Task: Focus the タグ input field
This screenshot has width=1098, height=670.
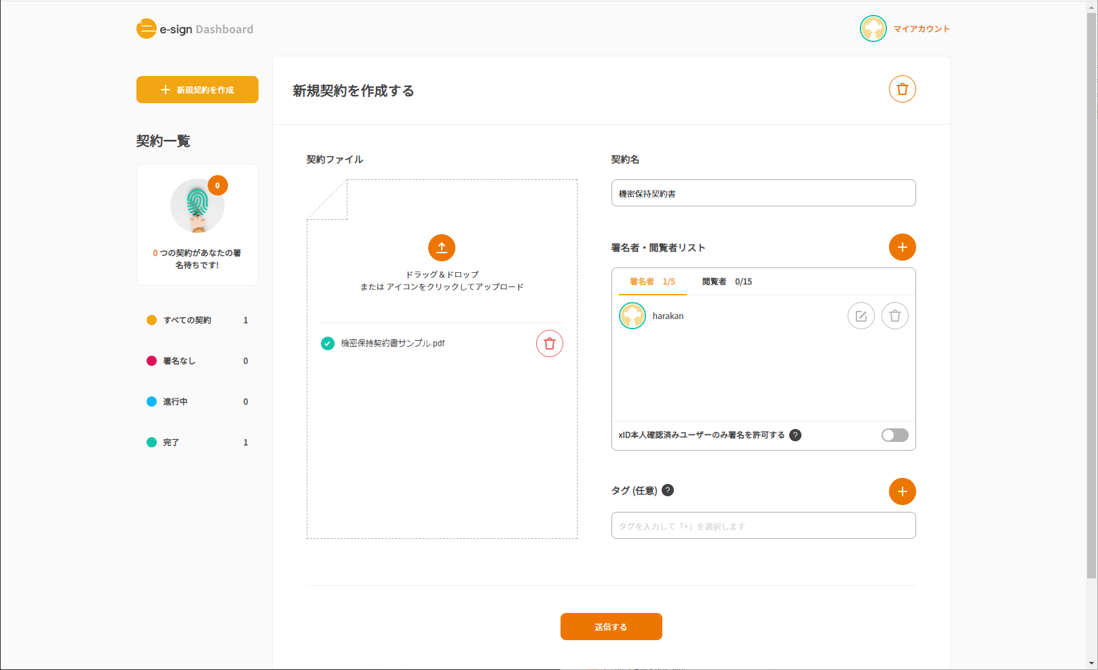Action: [x=763, y=525]
